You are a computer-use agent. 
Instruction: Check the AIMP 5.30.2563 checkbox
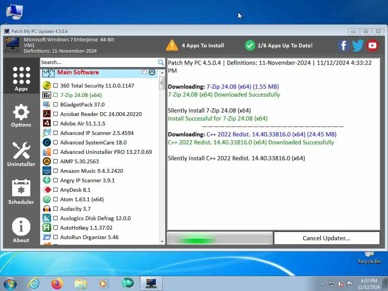click(x=55, y=161)
